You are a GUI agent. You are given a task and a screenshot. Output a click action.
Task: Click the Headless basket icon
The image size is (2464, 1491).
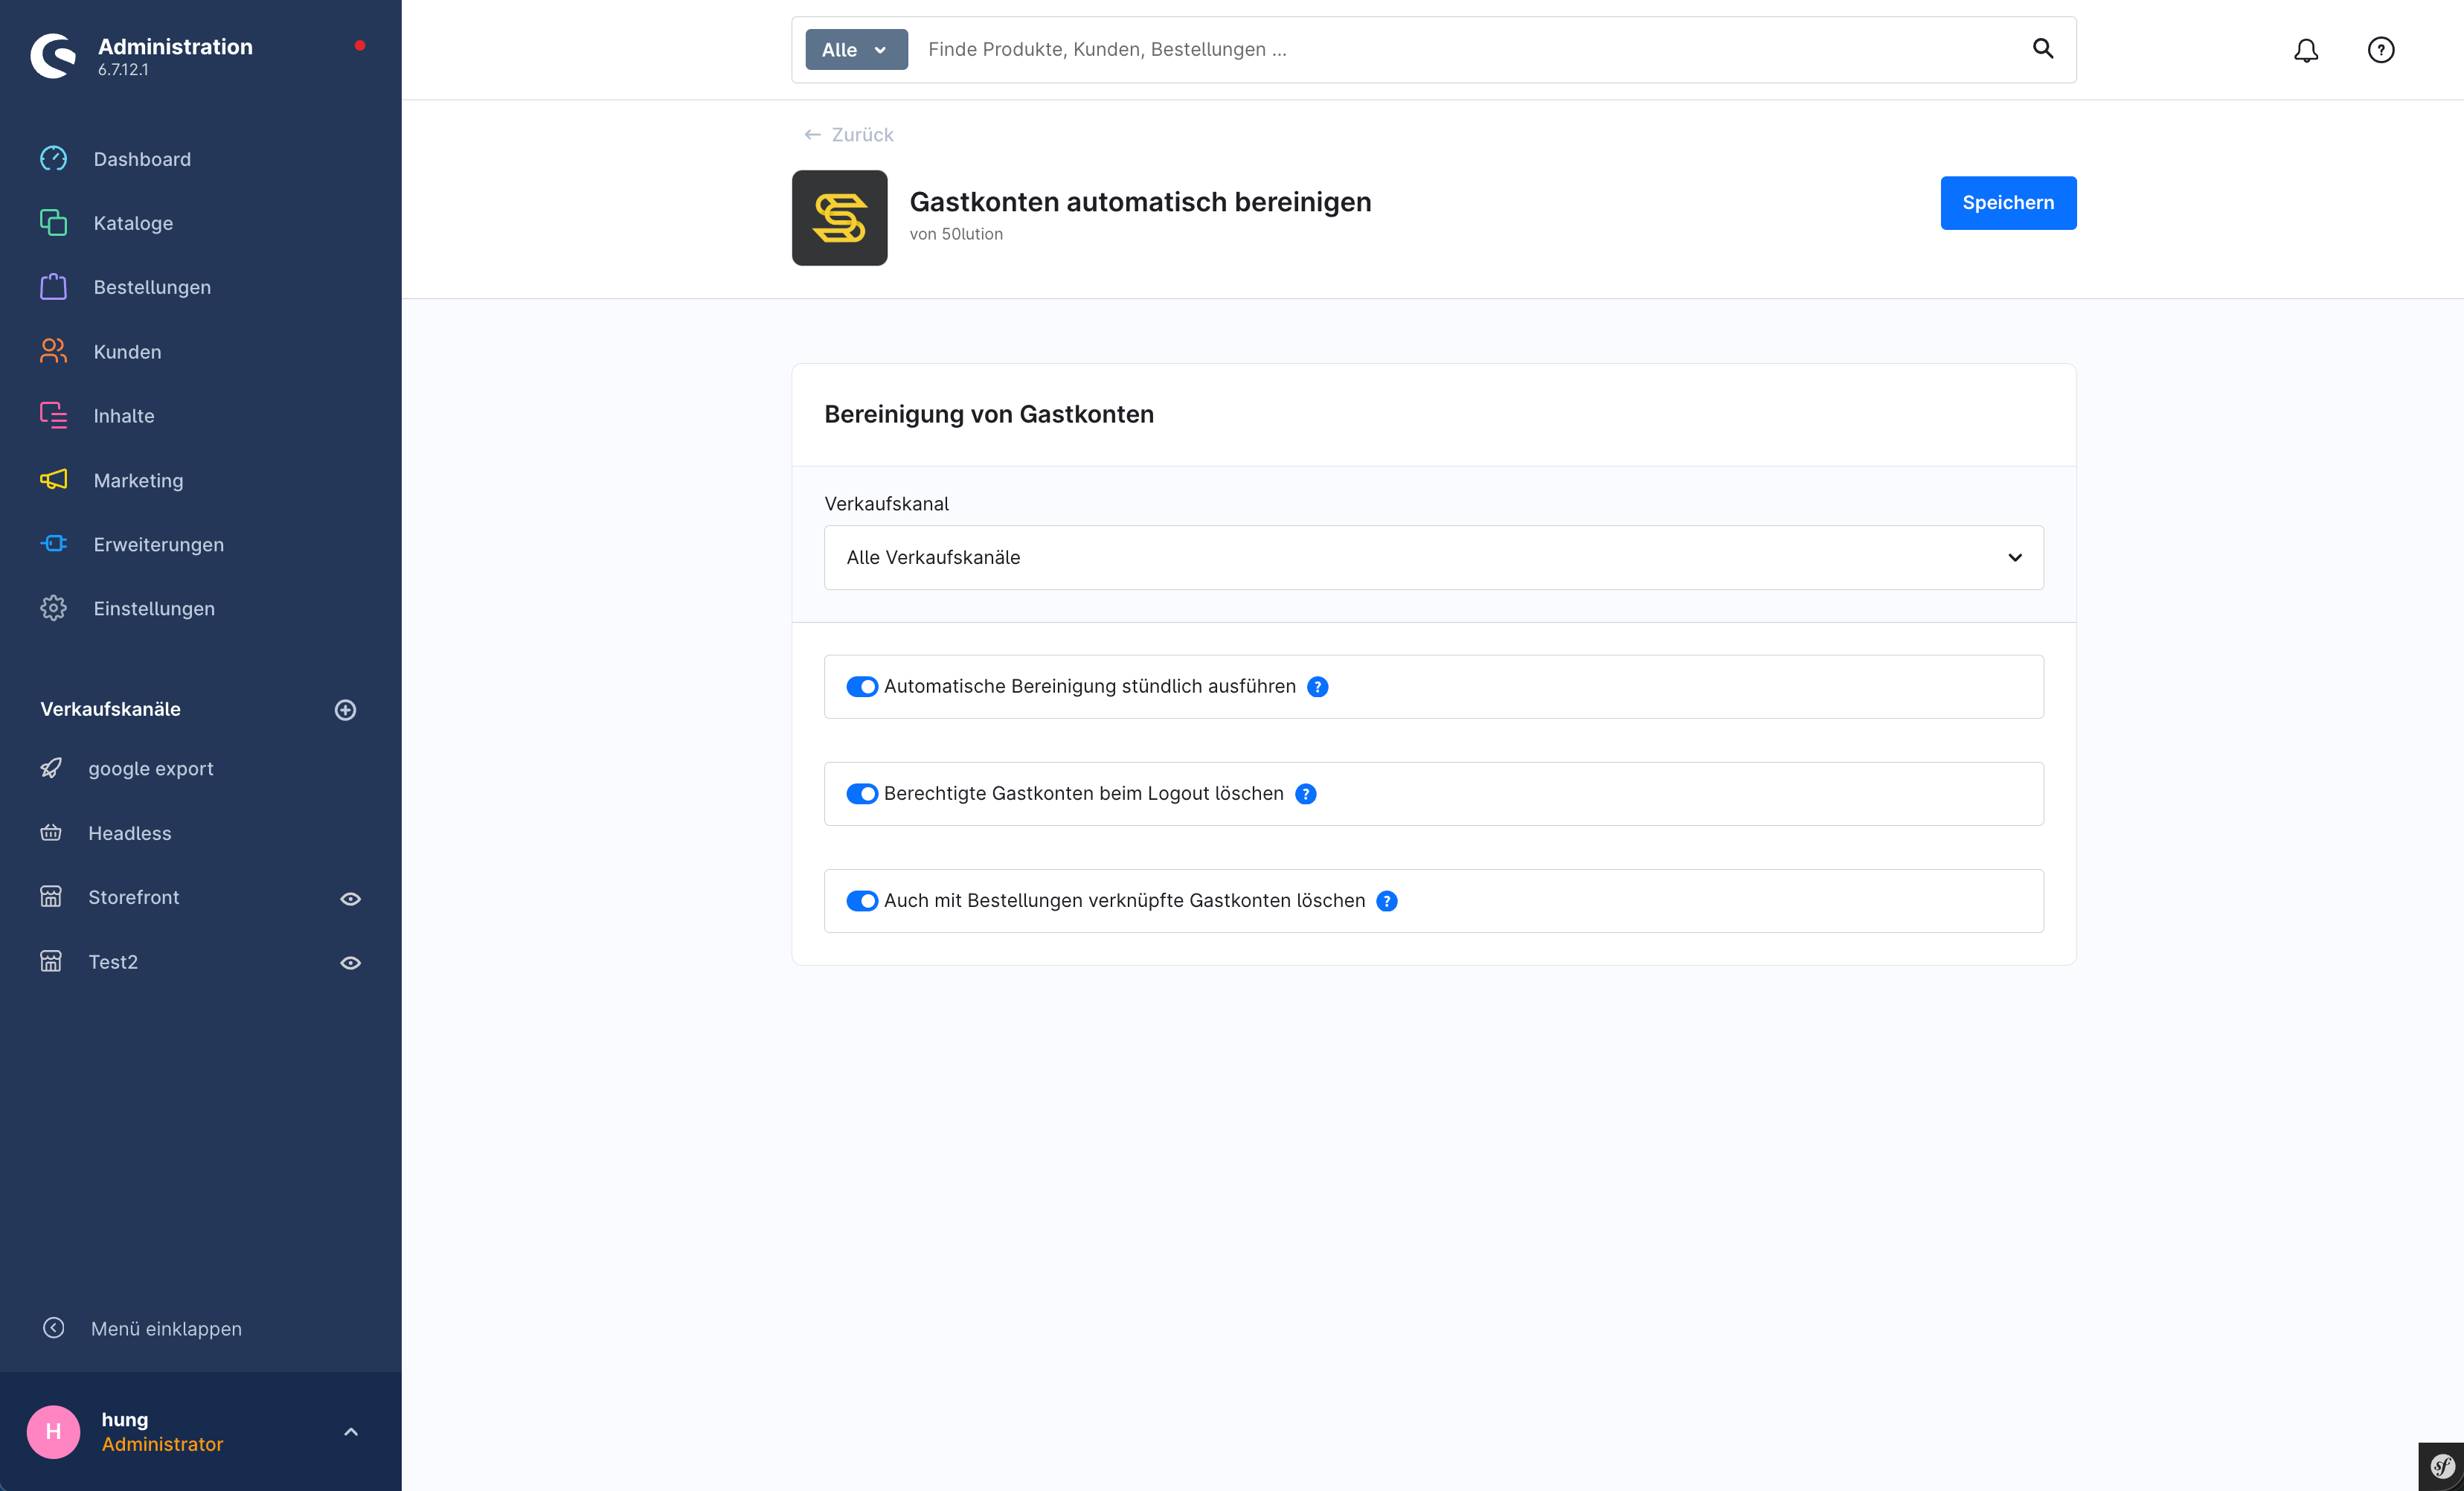(51, 832)
